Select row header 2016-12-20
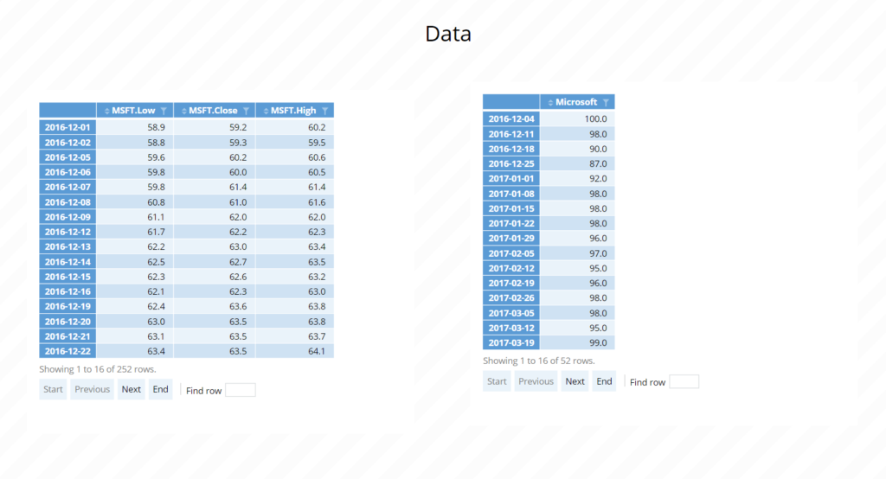This screenshot has height=479, width=886. point(67,322)
